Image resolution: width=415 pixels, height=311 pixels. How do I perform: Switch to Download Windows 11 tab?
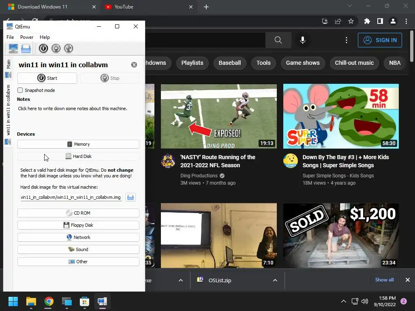click(50, 7)
